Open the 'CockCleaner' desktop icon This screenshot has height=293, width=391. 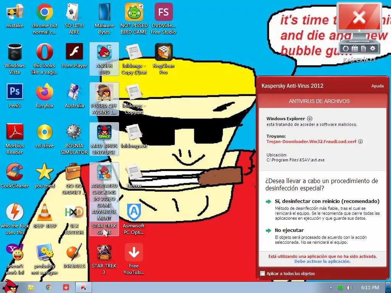[x=15, y=176]
